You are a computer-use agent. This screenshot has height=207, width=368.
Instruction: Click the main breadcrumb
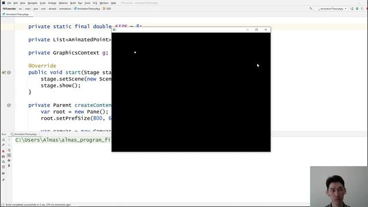pos(28,9)
